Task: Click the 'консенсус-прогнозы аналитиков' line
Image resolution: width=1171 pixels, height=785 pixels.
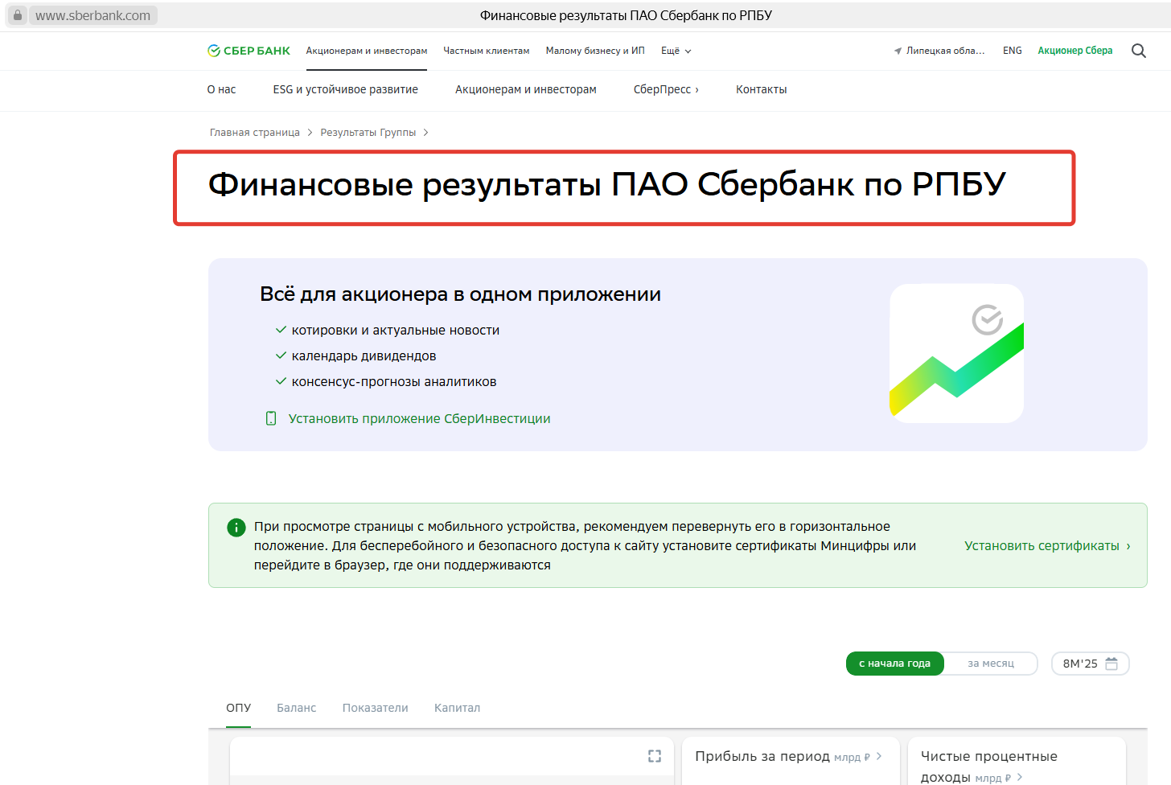Action: (394, 381)
